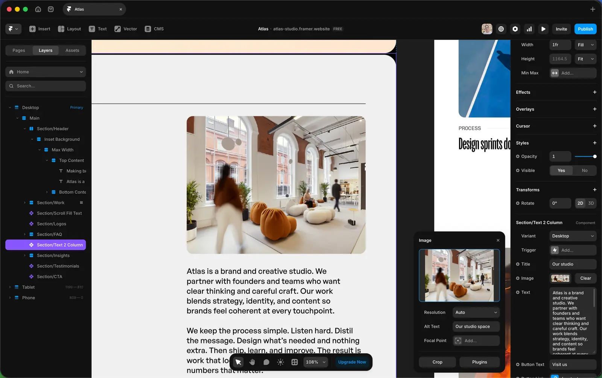
Task: Click the Publish button
Action: coord(585,29)
